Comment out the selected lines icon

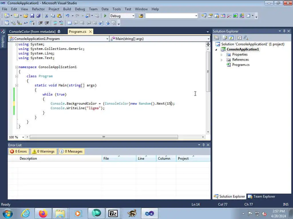point(55,23)
